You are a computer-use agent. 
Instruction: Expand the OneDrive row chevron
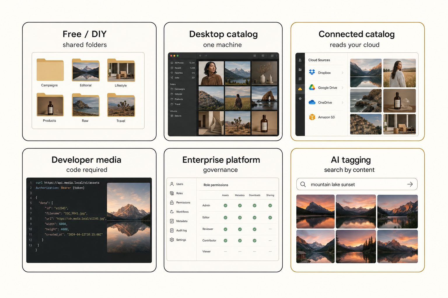[342, 102]
